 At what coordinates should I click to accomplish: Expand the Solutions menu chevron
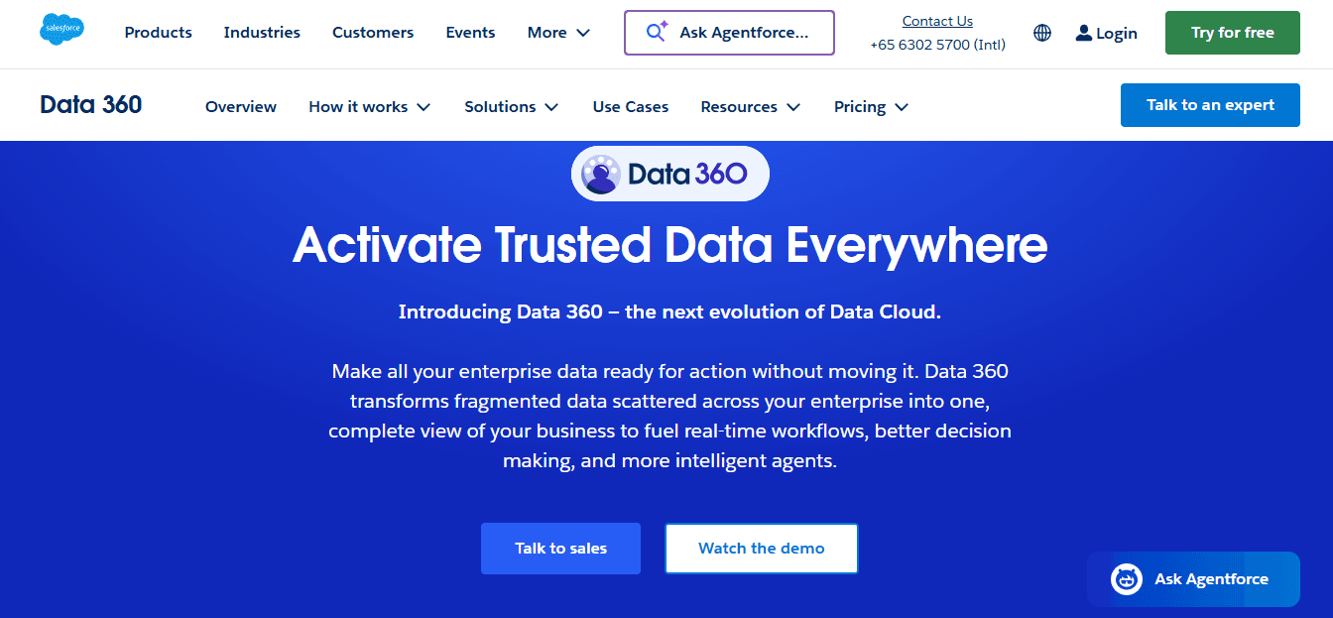(x=554, y=106)
